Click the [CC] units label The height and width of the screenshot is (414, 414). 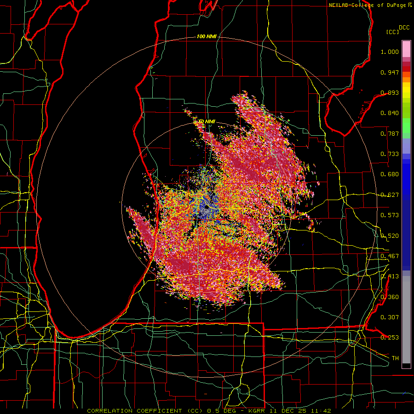click(393, 32)
